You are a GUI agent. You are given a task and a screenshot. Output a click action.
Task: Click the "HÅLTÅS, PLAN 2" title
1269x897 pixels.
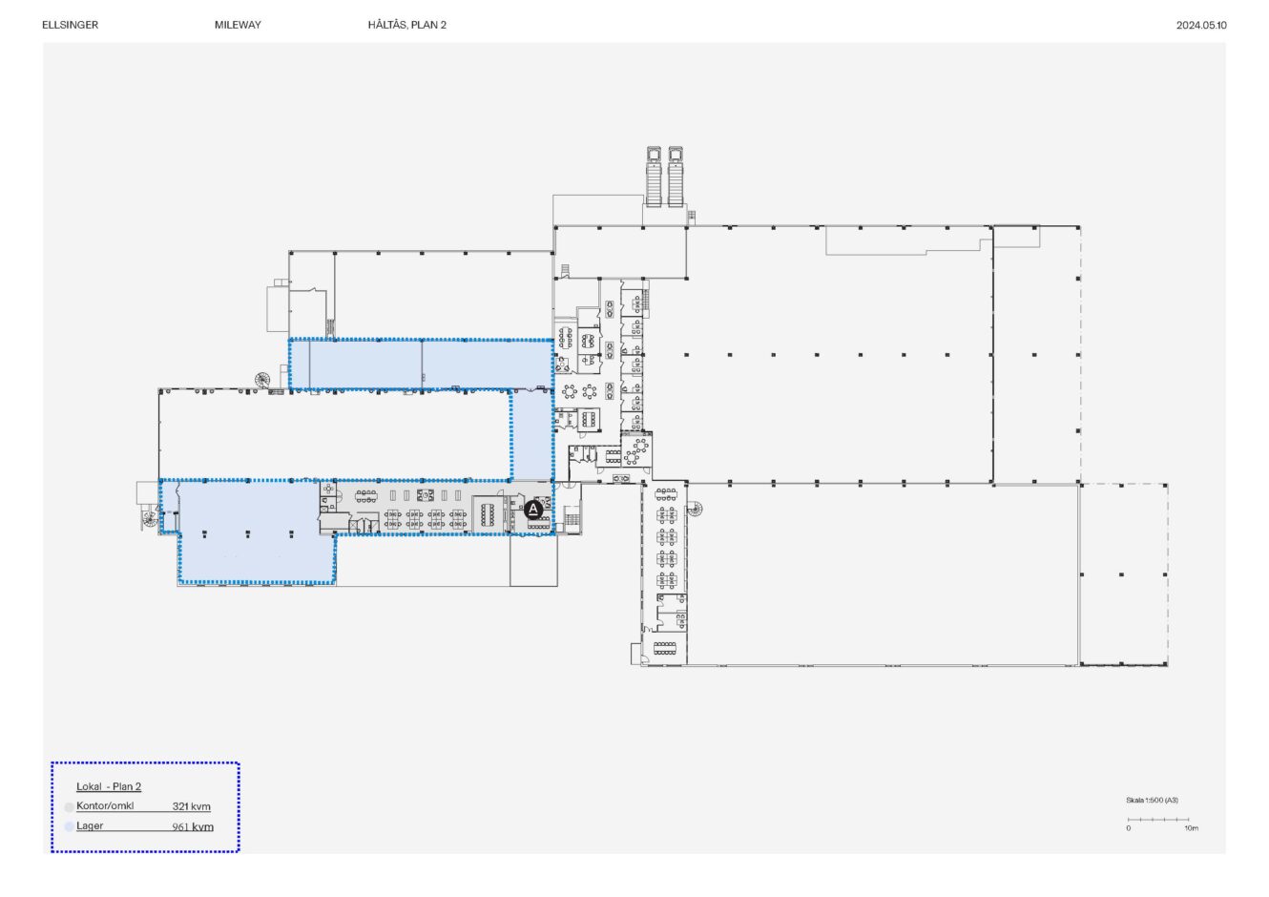pyautogui.click(x=407, y=25)
